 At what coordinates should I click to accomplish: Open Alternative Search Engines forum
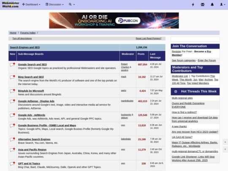pos(34,139)
